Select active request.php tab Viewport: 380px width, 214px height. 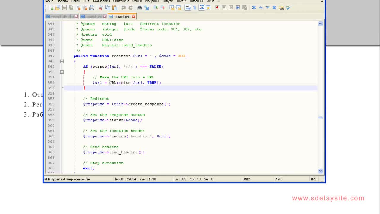click(x=122, y=17)
